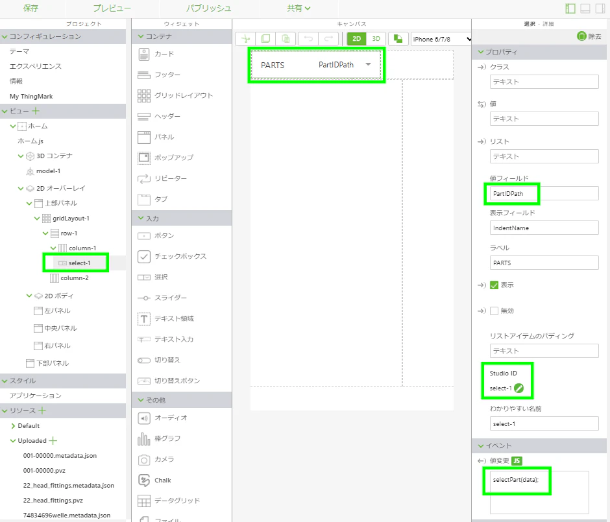Click the green overlapping squares icon beside 3D
This screenshot has width=610, height=522.
point(398,39)
